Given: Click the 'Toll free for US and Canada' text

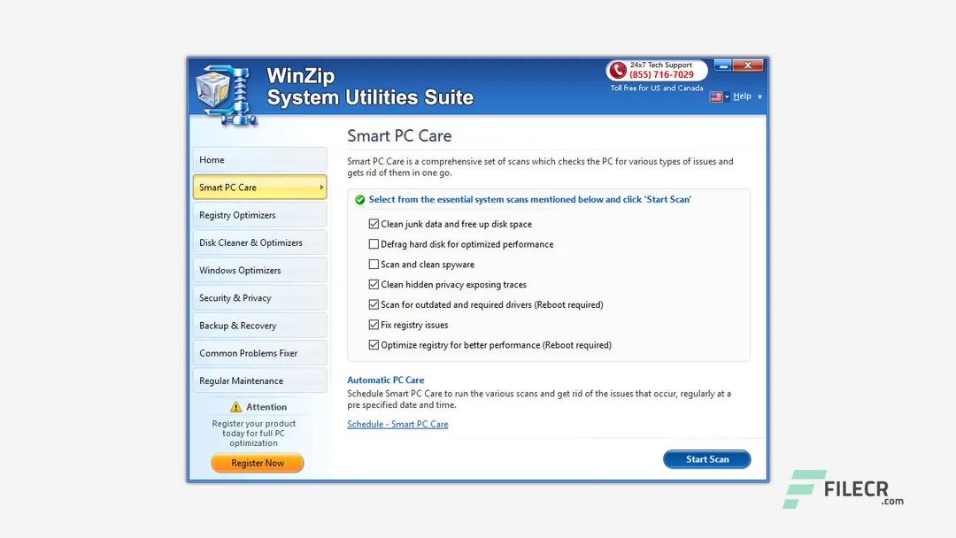Looking at the screenshot, I should pyautogui.click(x=657, y=88).
